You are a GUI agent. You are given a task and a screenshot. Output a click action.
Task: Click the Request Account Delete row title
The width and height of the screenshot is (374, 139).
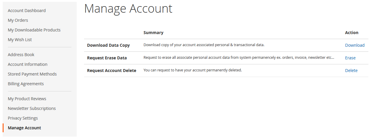point(111,71)
